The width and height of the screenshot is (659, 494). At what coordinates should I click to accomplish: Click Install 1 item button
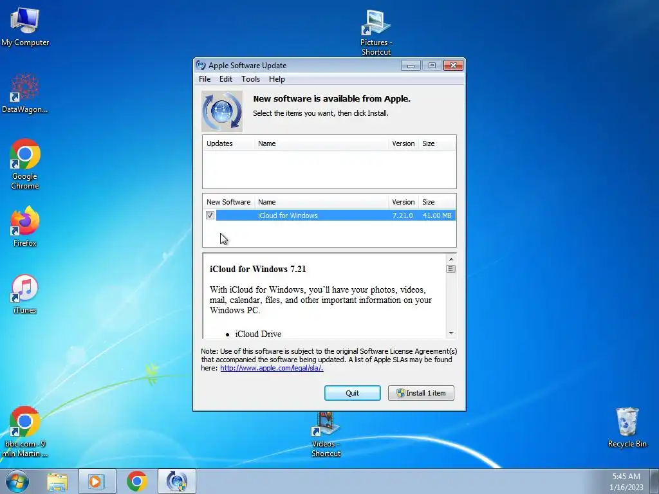click(x=421, y=393)
